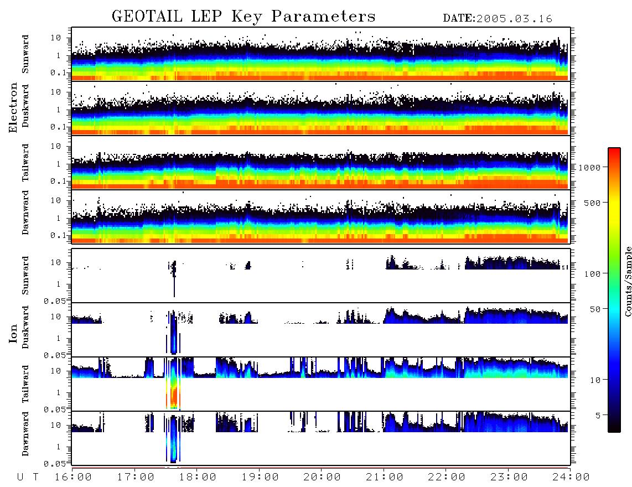The height and width of the screenshot is (487, 632).
Task: Select the vertical "Electron" group label
Action: (x=13, y=107)
